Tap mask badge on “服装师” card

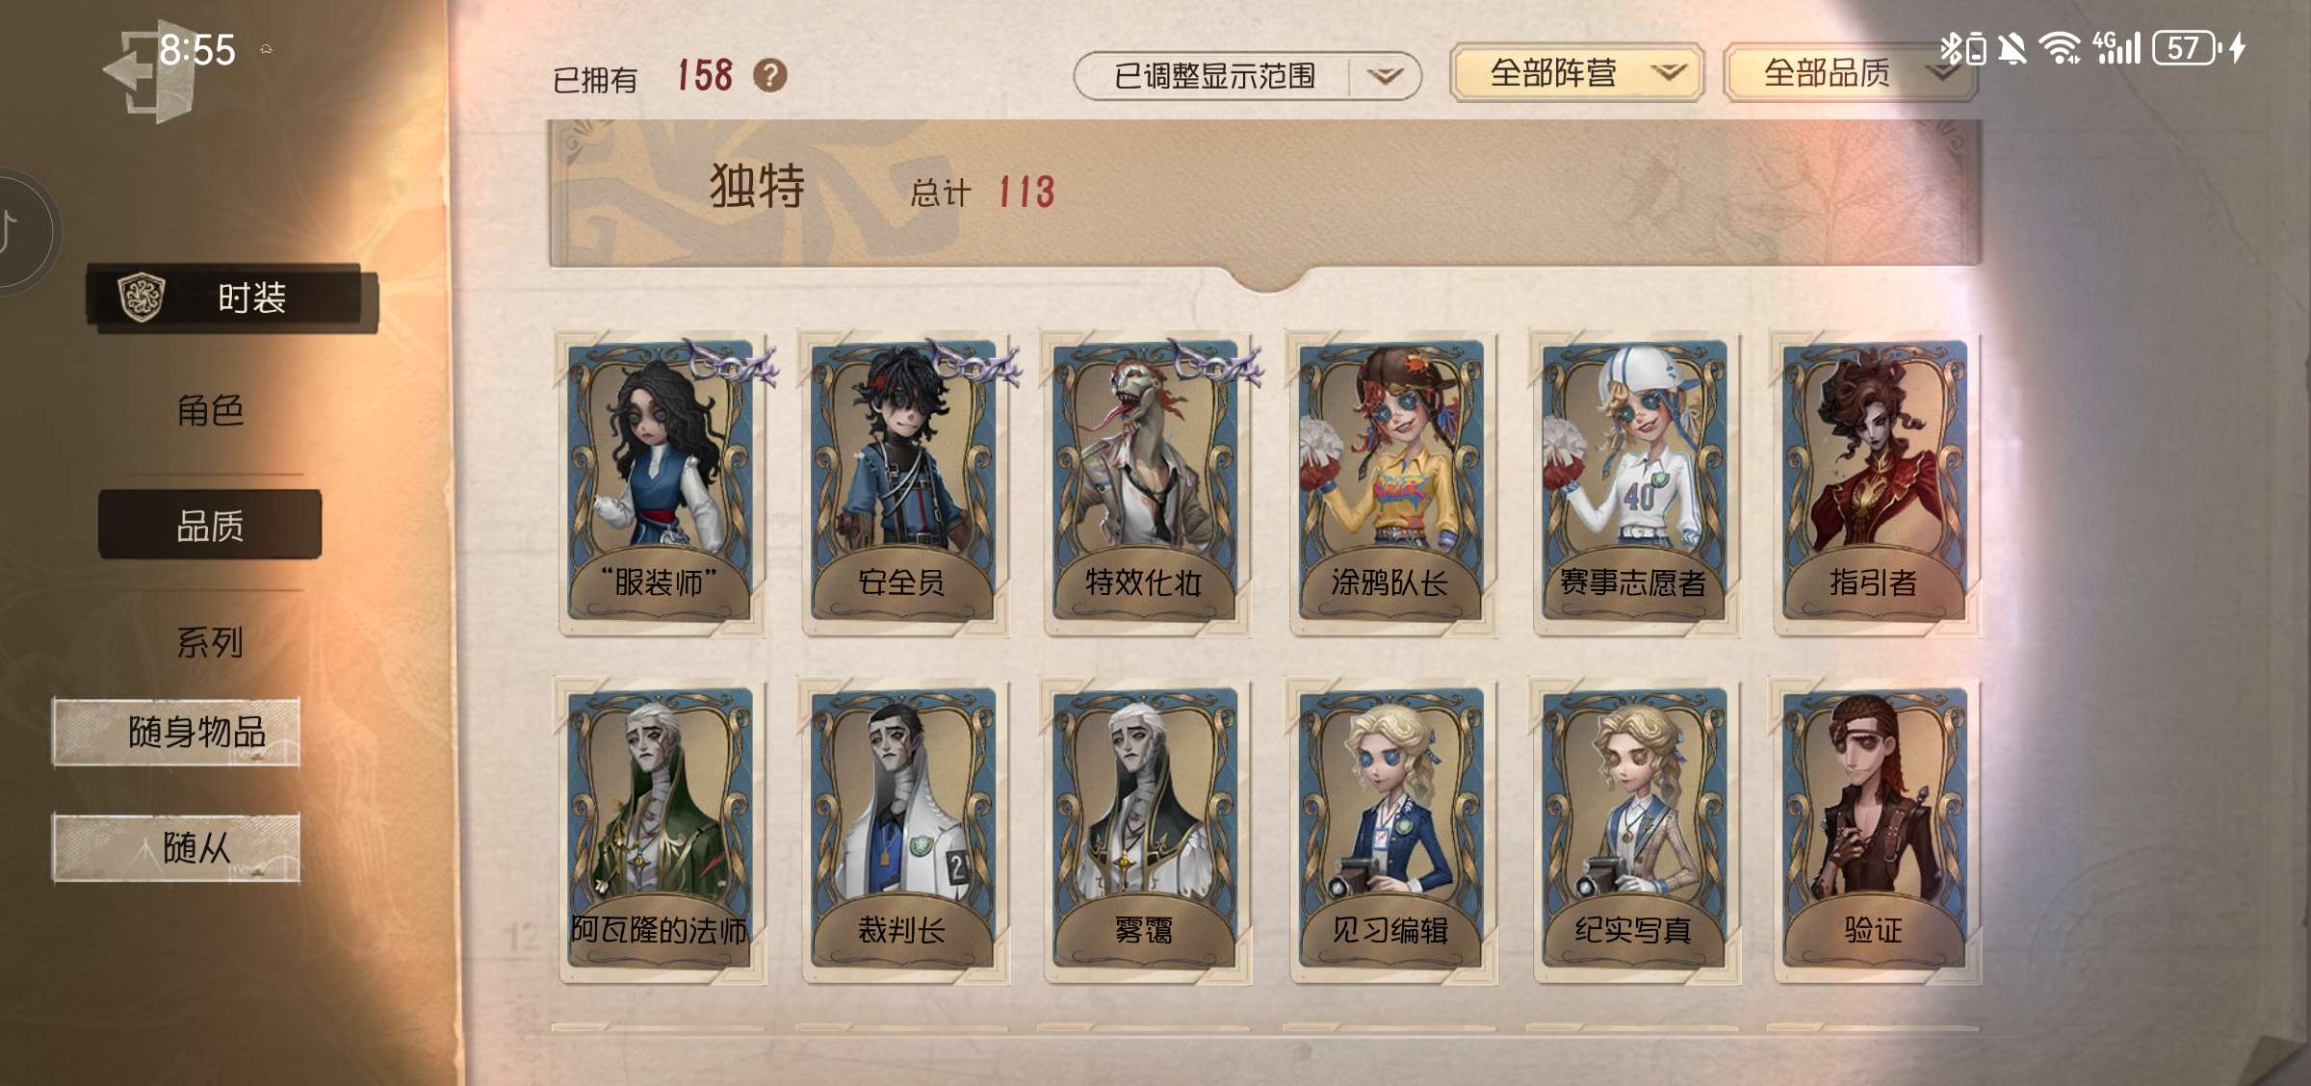732,362
